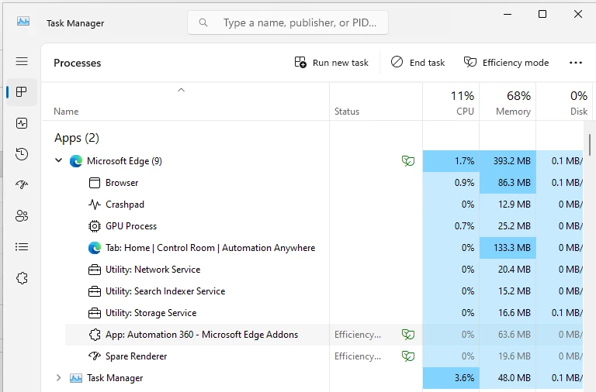Click the Task Manager app icon in title bar
The width and height of the screenshot is (596, 392).
tap(23, 21)
